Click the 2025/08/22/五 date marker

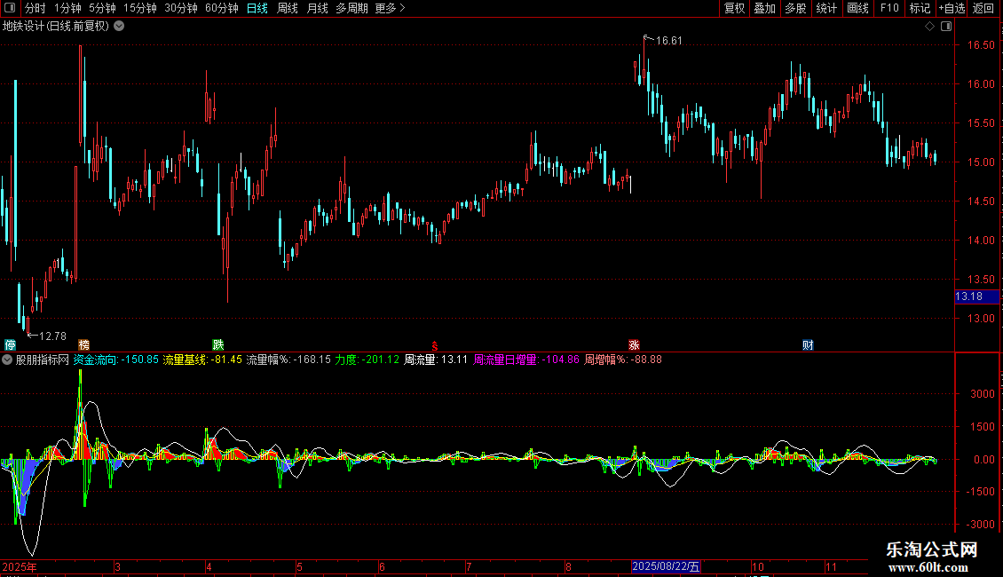pyautogui.click(x=666, y=566)
